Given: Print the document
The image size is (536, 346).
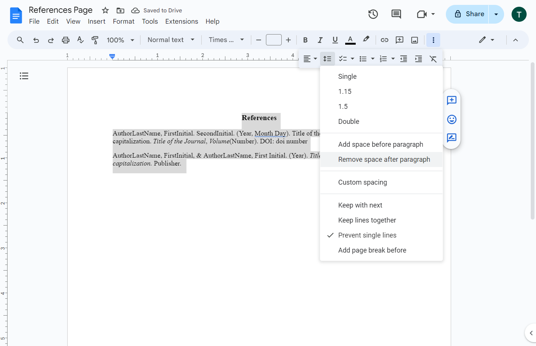Looking at the screenshot, I should coord(66,40).
